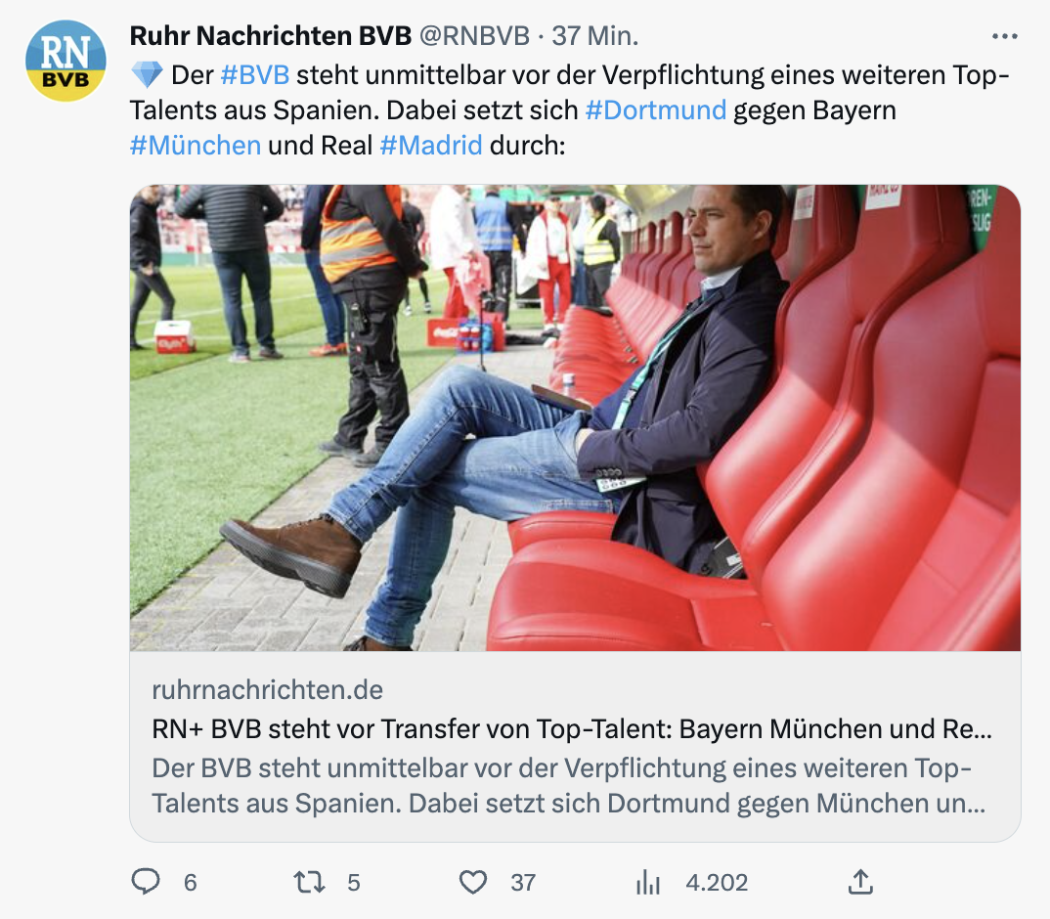The image size is (1050, 919).
Task: Open the #Dortmund hashtag
Action: click(x=656, y=109)
